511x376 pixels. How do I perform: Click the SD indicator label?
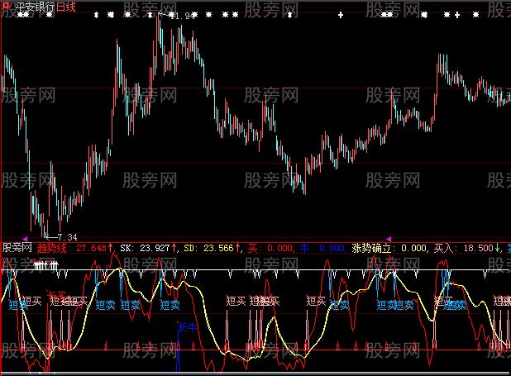(189, 247)
